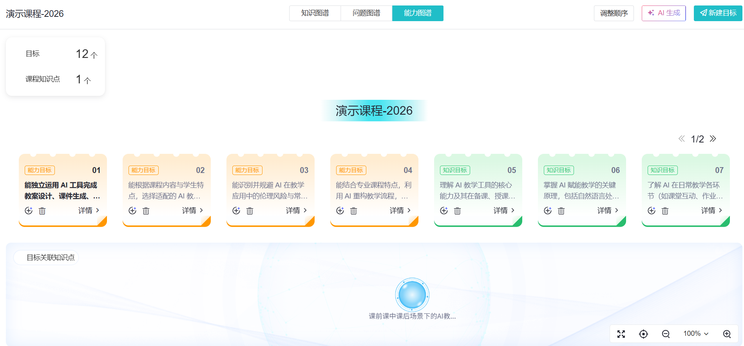Click the add icon on card 05

pyautogui.click(x=444, y=211)
